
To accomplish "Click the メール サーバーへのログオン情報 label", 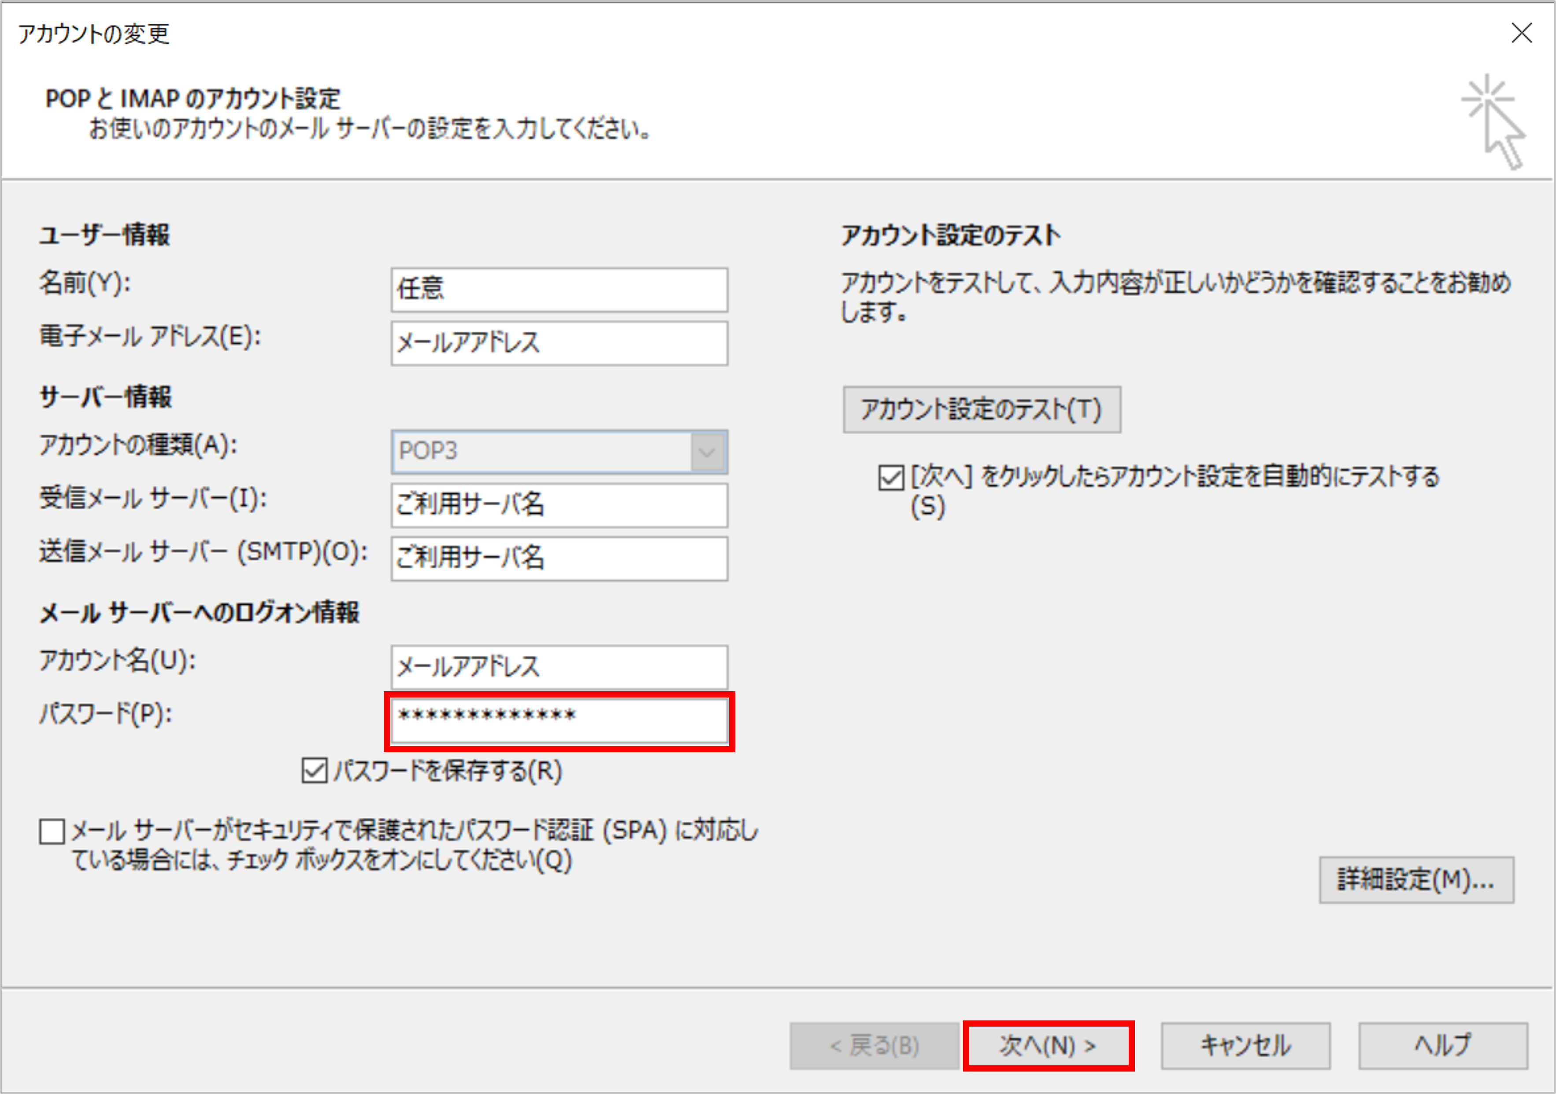I will tap(199, 613).
